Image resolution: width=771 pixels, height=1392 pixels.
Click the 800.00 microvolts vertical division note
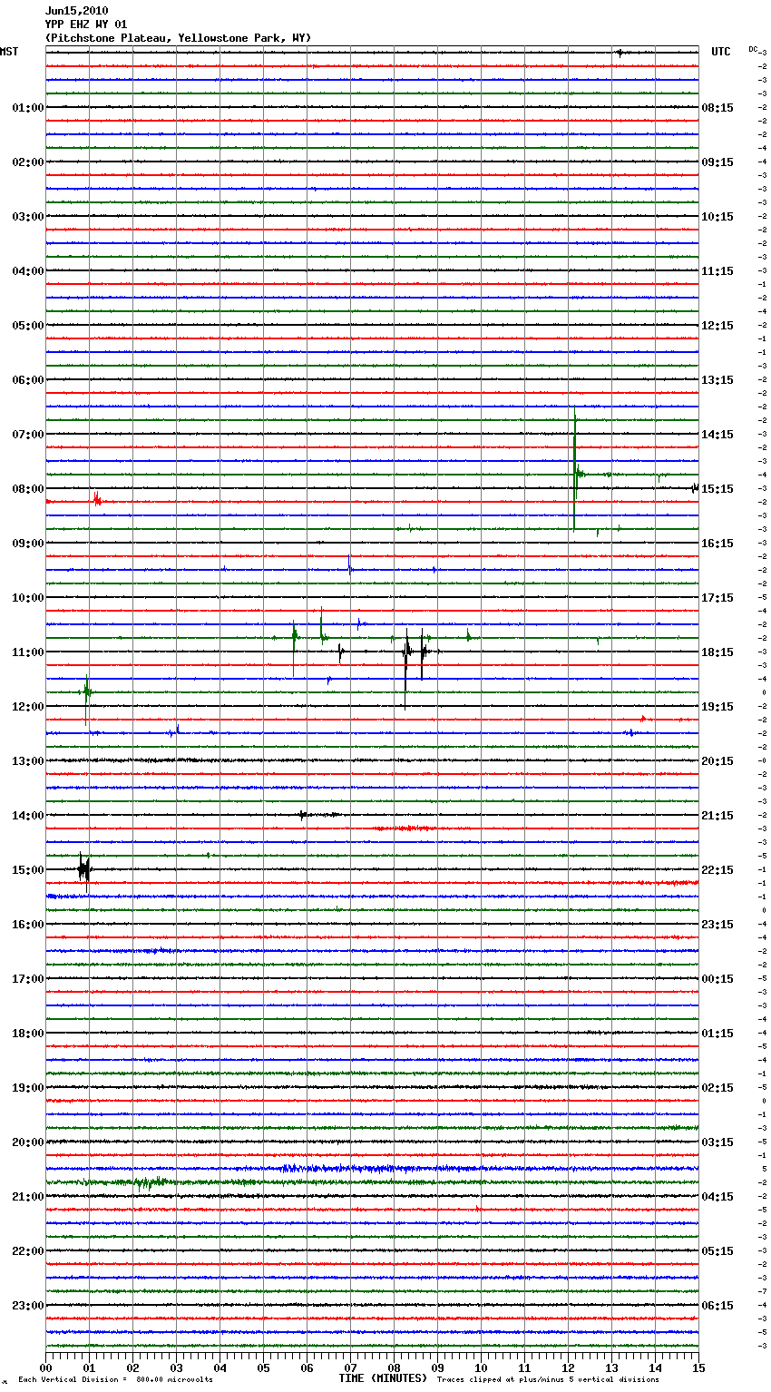[115, 1379]
